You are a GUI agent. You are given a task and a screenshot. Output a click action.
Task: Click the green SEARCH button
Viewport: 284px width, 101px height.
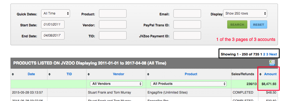coord(237,25)
